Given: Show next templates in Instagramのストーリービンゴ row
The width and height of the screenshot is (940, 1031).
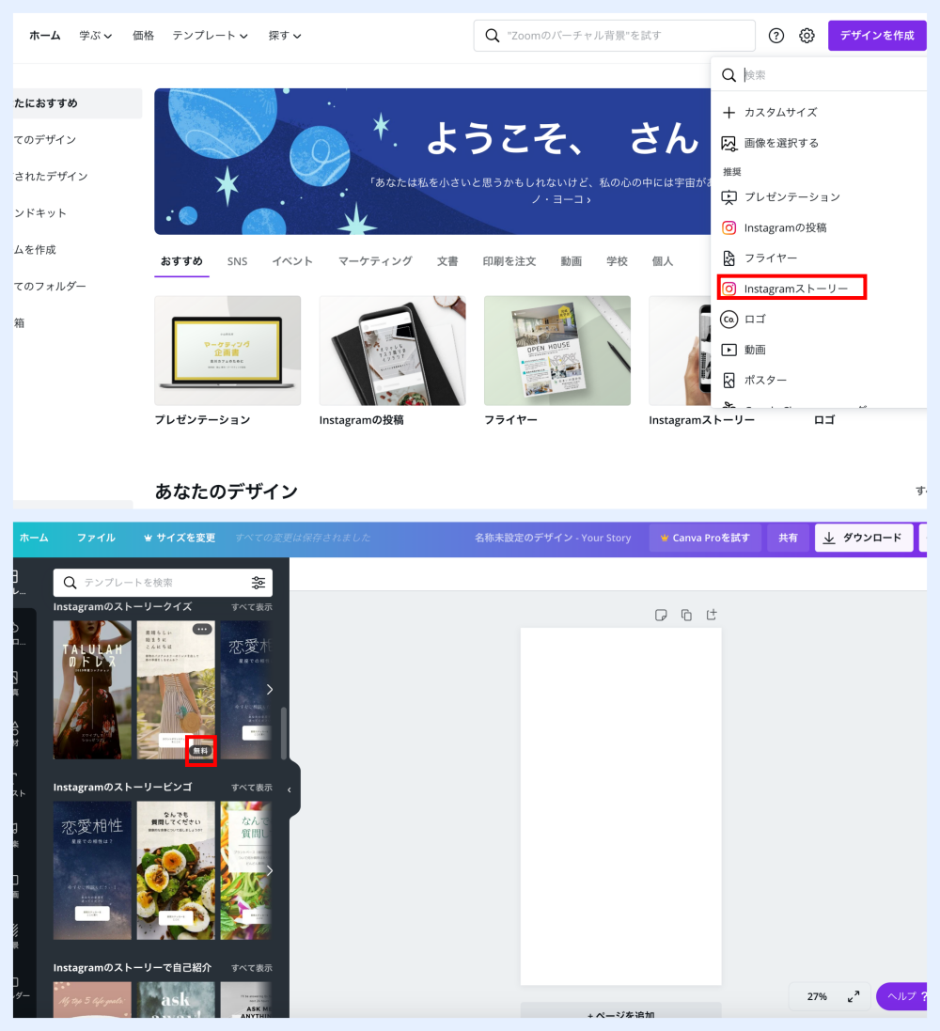Looking at the screenshot, I should coord(270,870).
